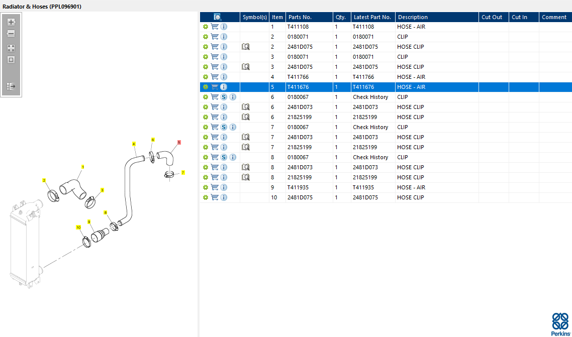Select callout 6 on the diagram

click(153, 140)
